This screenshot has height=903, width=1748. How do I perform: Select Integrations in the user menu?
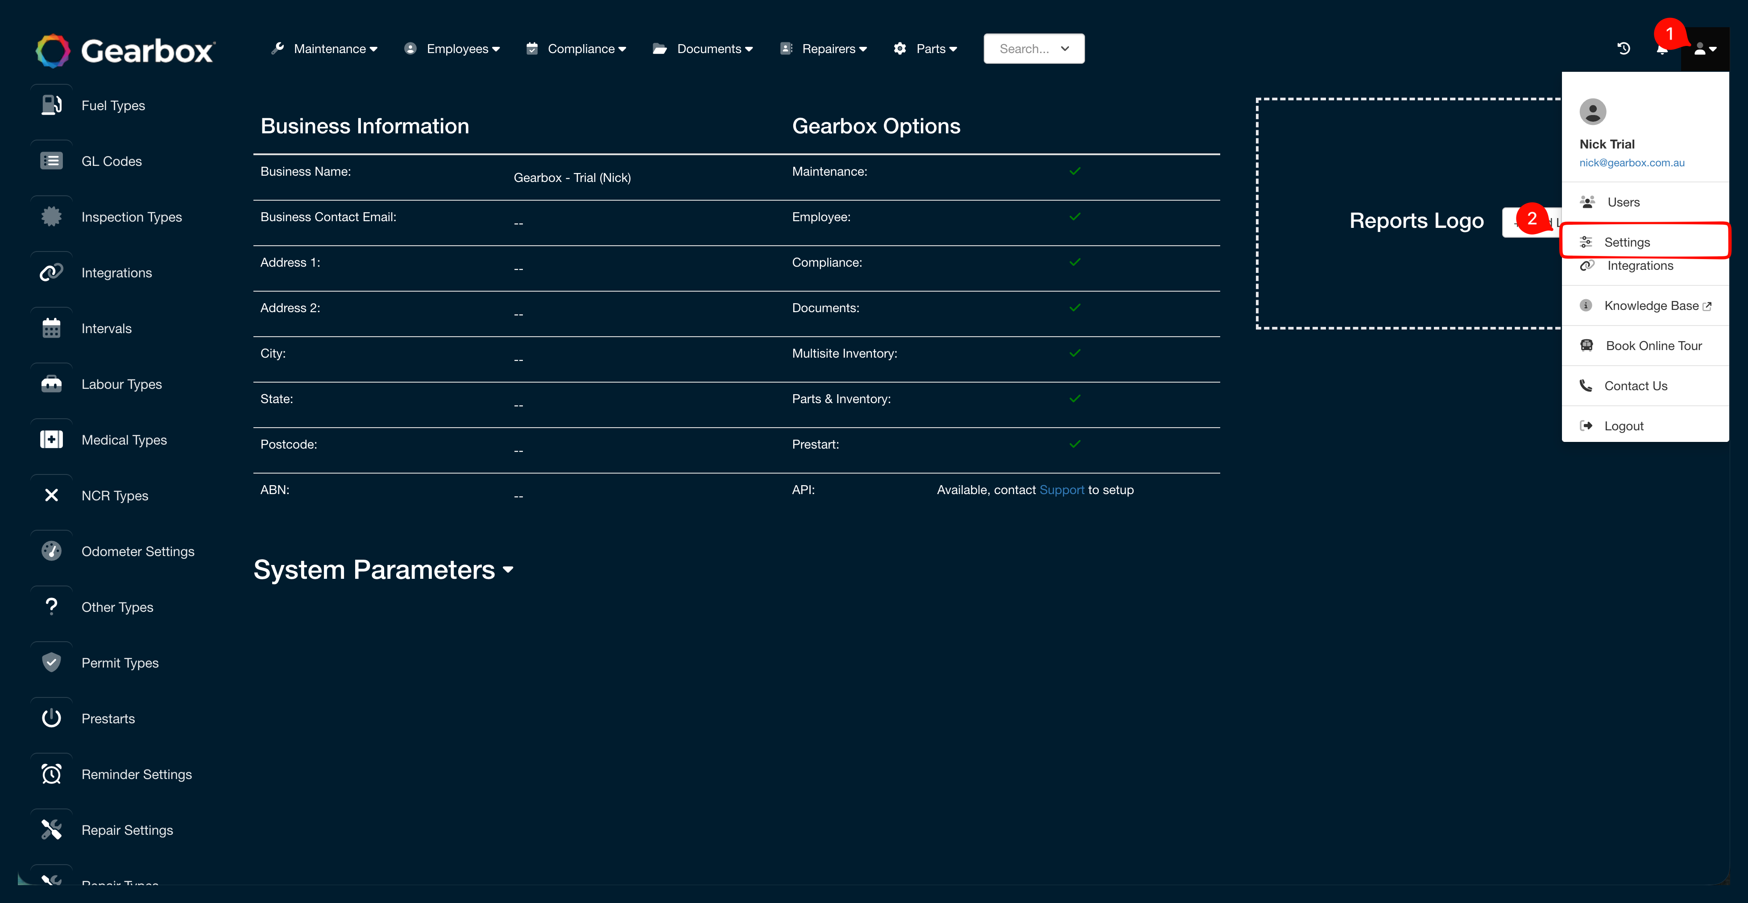click(1645, 266)
